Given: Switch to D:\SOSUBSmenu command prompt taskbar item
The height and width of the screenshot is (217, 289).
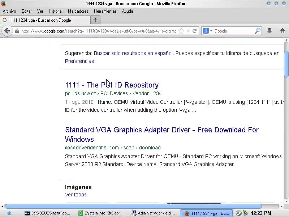Looking at the screenshot, I should (48, 213).
